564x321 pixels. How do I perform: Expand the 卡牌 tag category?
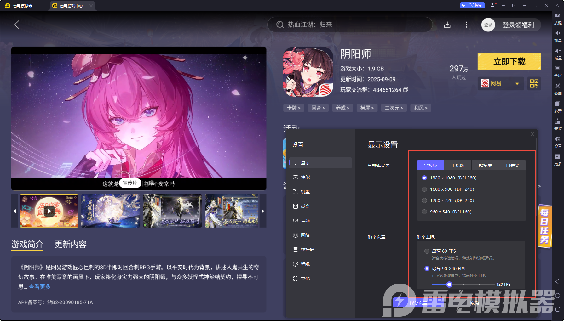point(294,108)
